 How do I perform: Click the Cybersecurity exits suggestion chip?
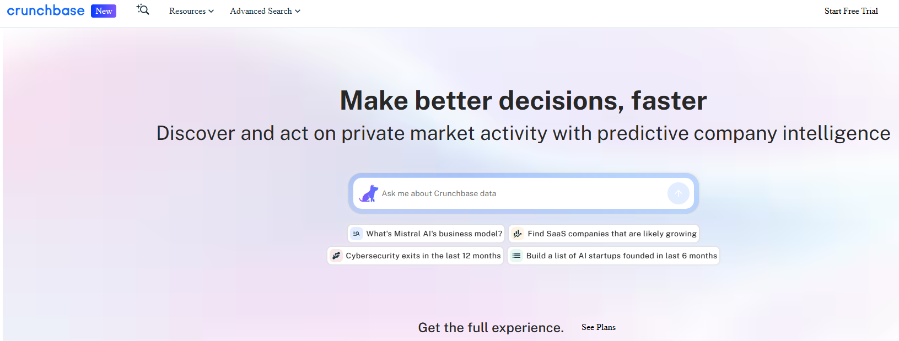coord(415,256)
